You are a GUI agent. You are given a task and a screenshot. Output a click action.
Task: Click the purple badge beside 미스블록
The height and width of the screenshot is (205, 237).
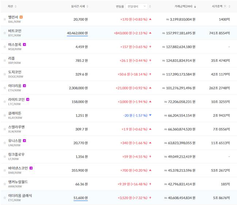(x=24, y=44)
